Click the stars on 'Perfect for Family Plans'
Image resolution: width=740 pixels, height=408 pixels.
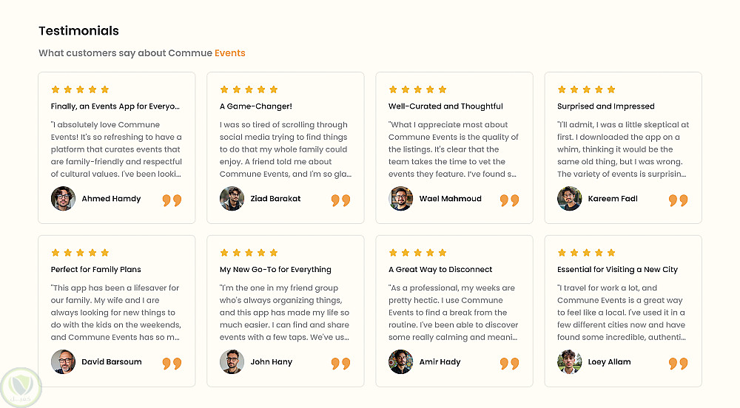80,253
